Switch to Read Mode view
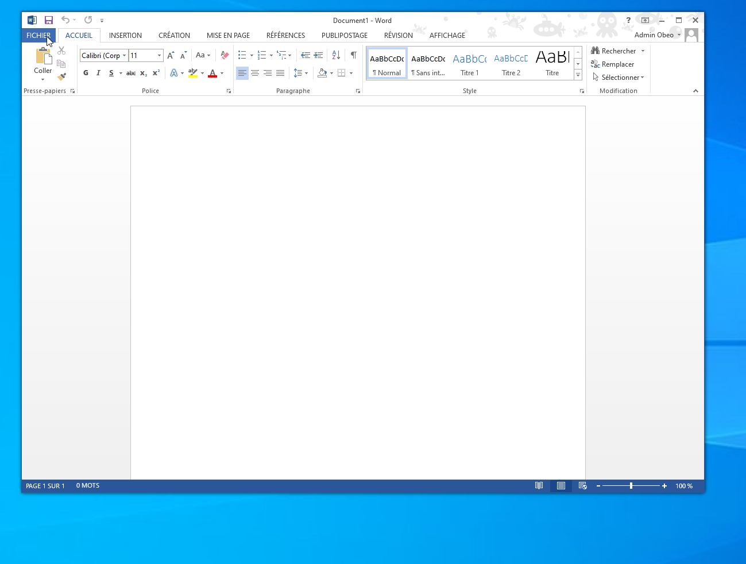 (539, 486)
